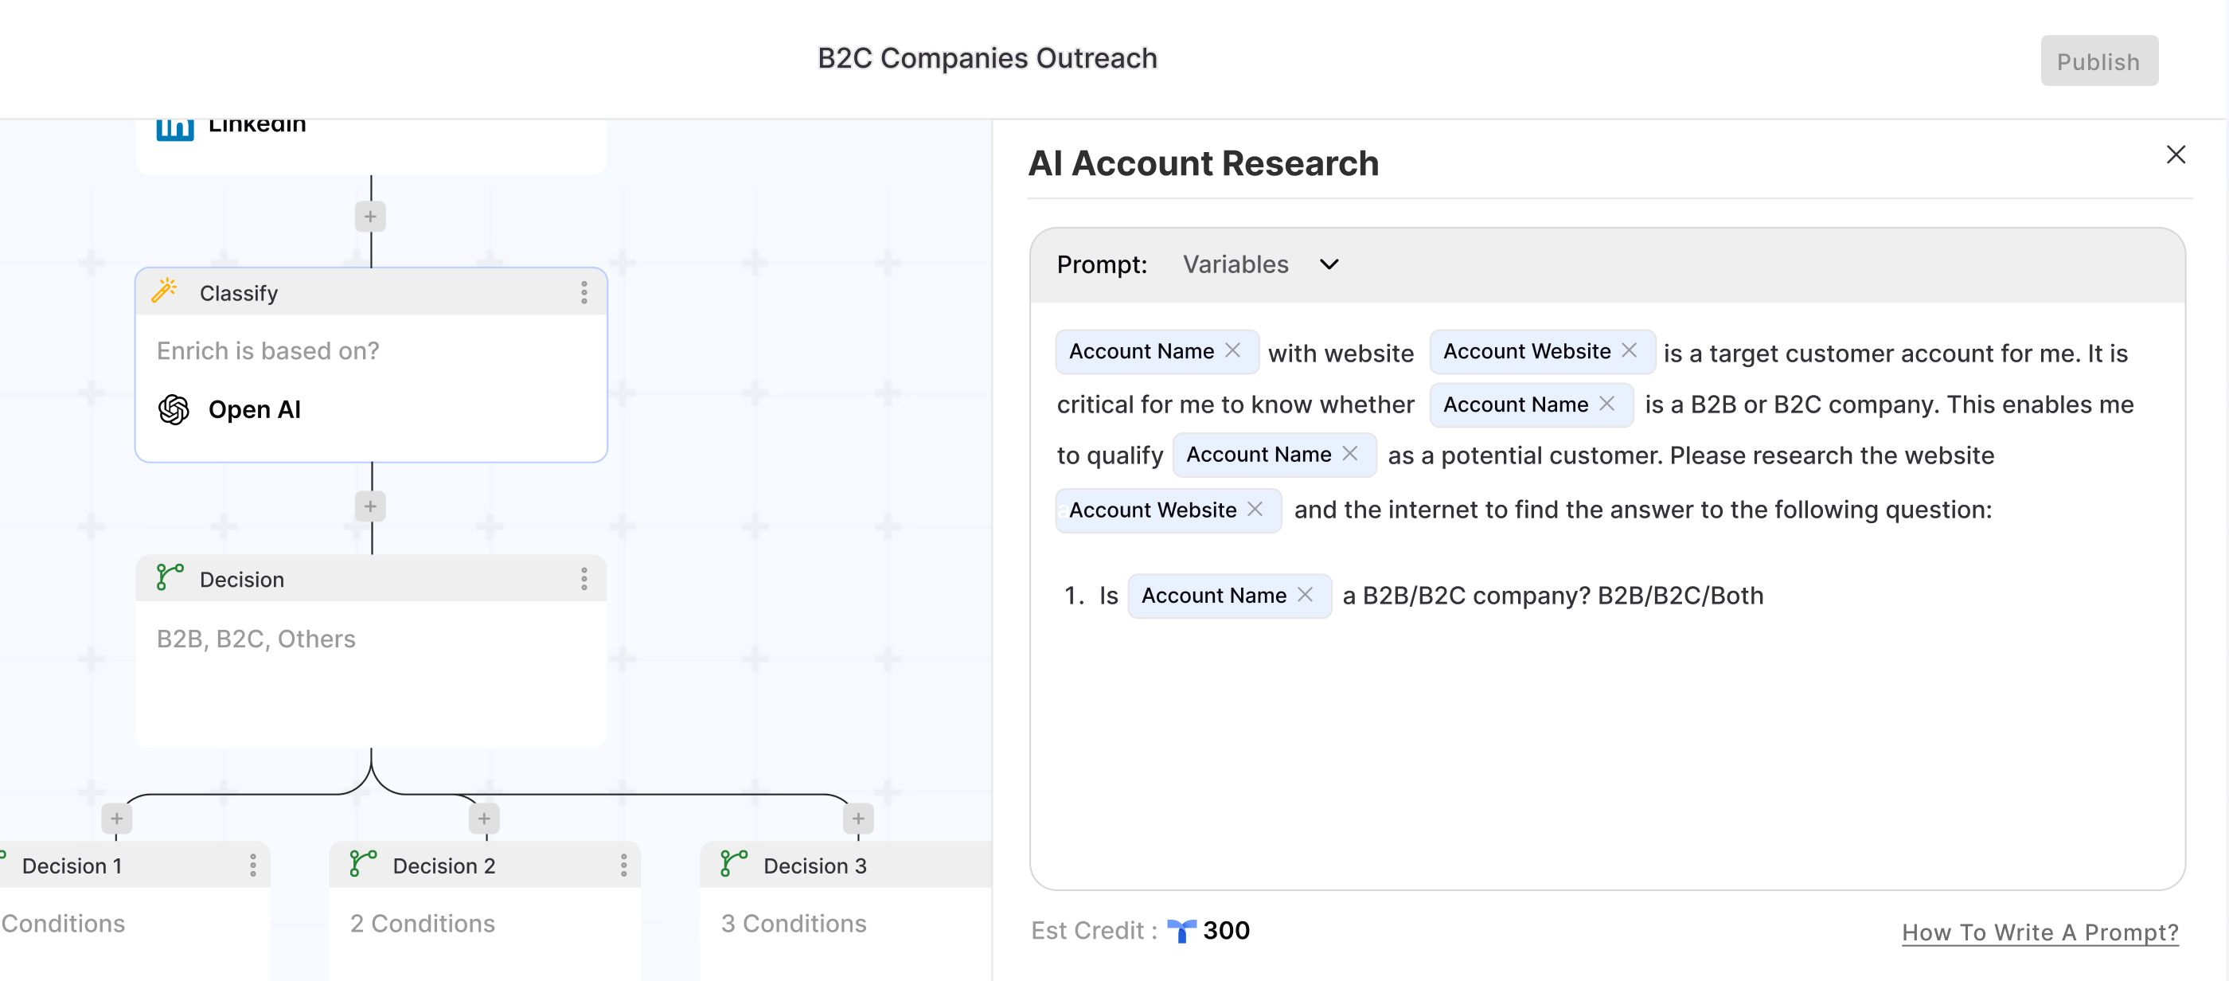Click inside the empty prompt text area
The height and width of the screenshot is (981, 2229).
click(x=1605, y=745)
